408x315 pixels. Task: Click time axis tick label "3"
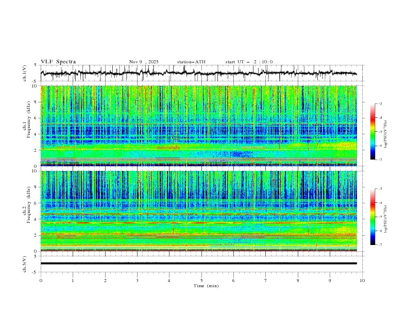tap(137, 281)
